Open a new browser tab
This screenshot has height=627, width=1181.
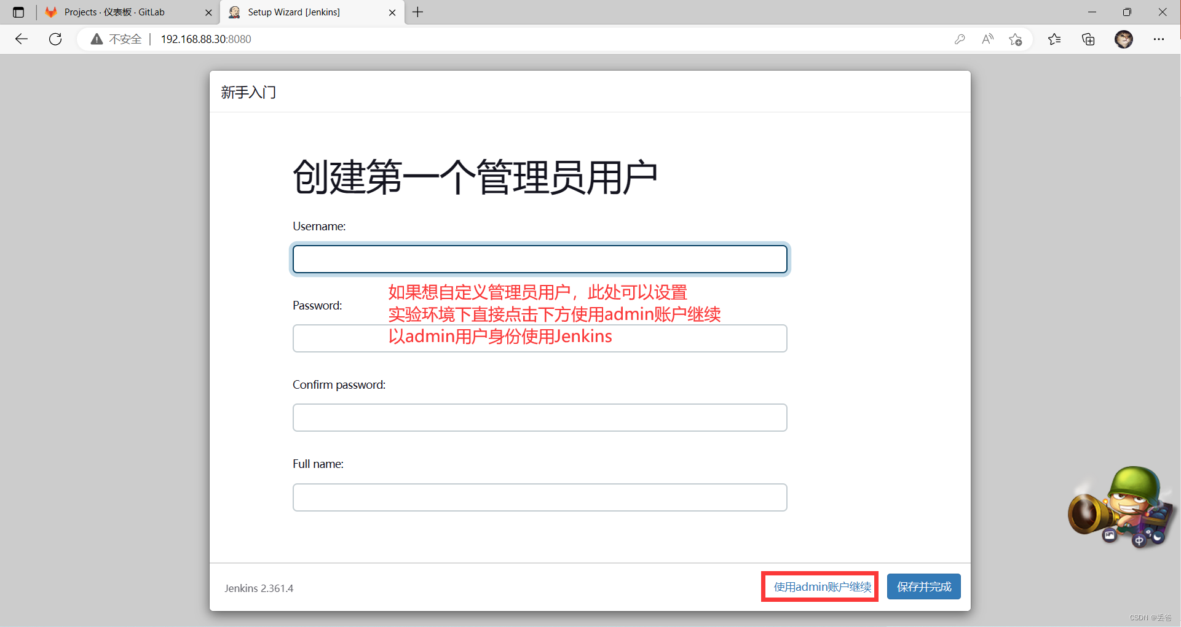tap(418, 12)
